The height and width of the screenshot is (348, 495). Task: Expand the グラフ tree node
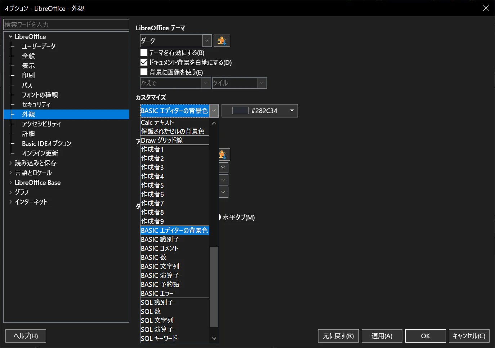[11, 192]
